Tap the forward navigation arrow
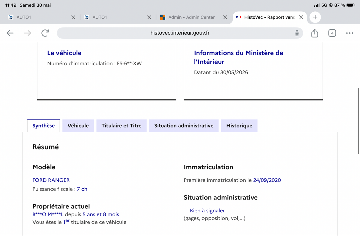360x236 pixels. click(28, 33)
